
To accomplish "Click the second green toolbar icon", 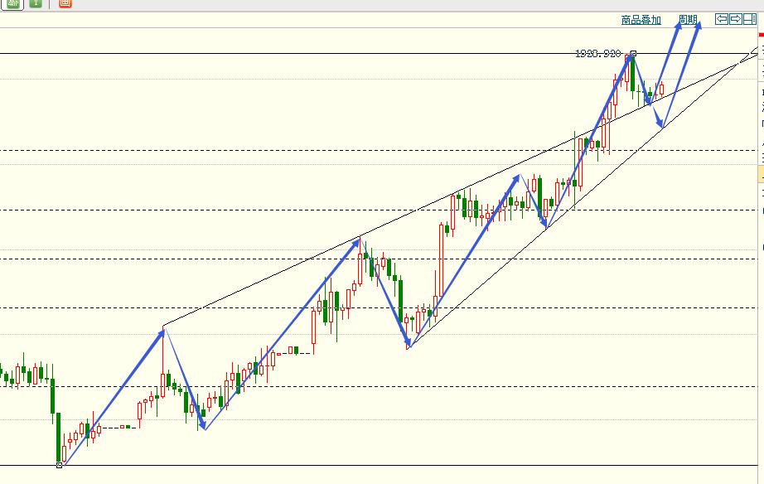I will click(35, 3).
